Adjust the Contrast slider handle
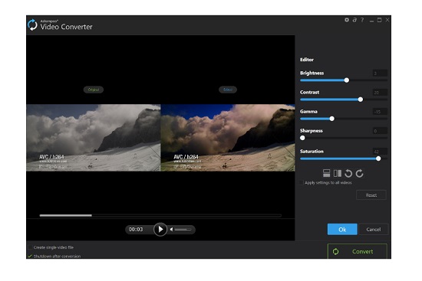This screenshot has width=422, height=281. tap(361, 100)
